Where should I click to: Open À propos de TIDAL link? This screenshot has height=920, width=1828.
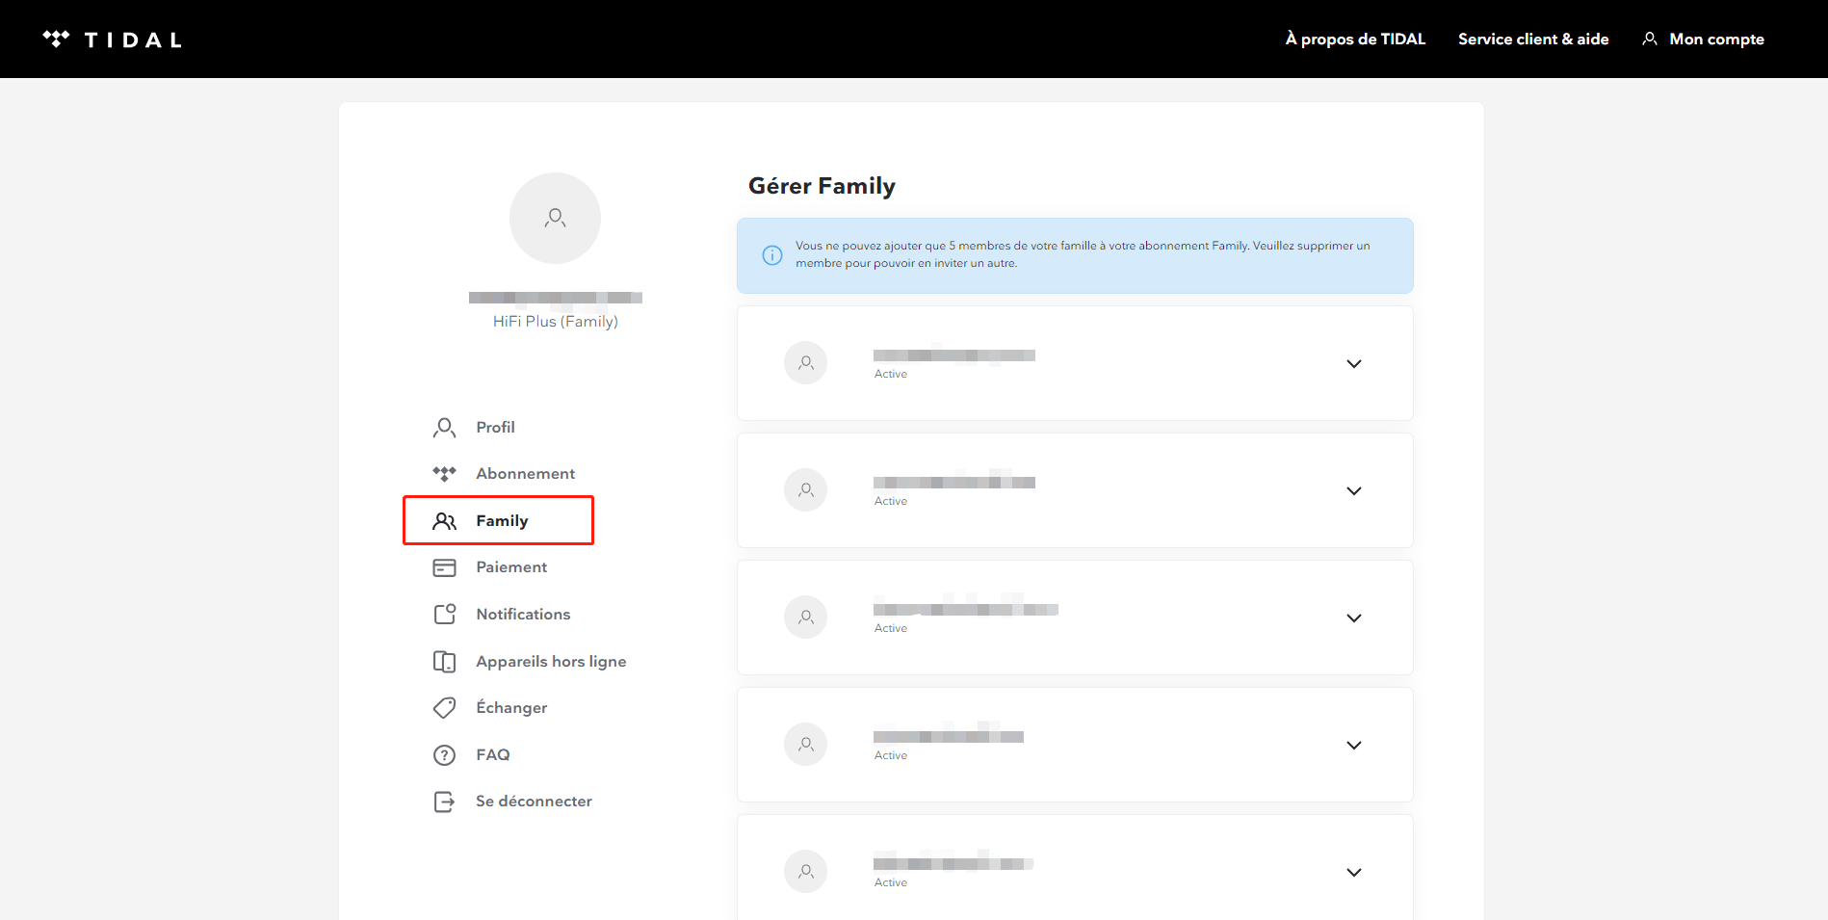tap(1355, 39)
